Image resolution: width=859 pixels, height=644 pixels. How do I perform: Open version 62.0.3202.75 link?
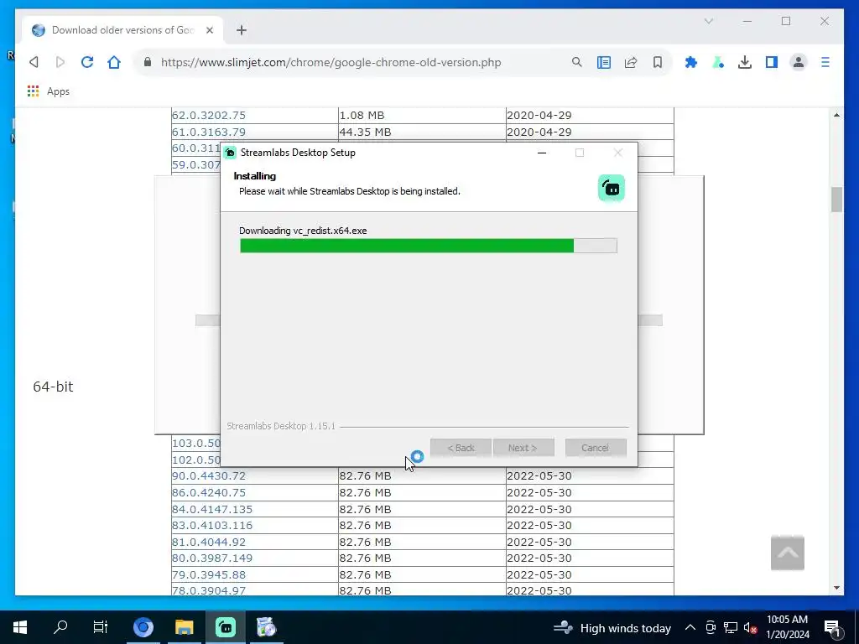coord(209,116)
